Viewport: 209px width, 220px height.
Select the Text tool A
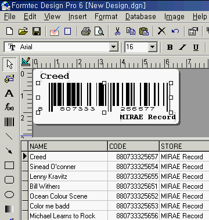tap(9, 93)
